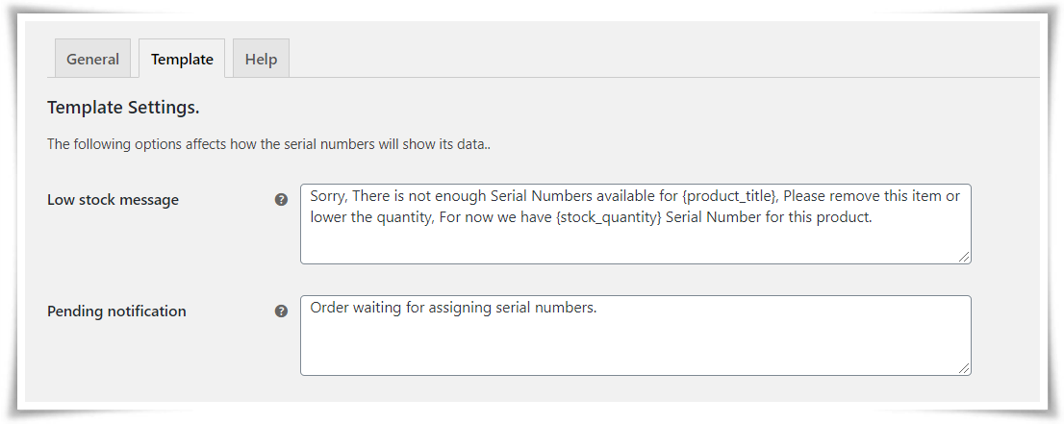Screen dimensions: 1064x424
Task: Click help icon beside Pending notification
Action: (x=281, y=312)
